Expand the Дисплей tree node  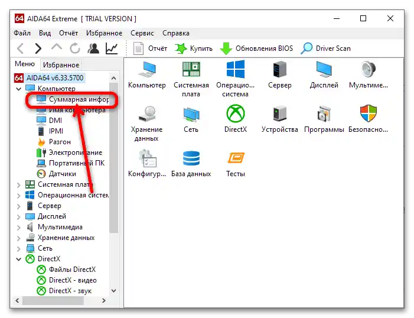coord(18,217)
